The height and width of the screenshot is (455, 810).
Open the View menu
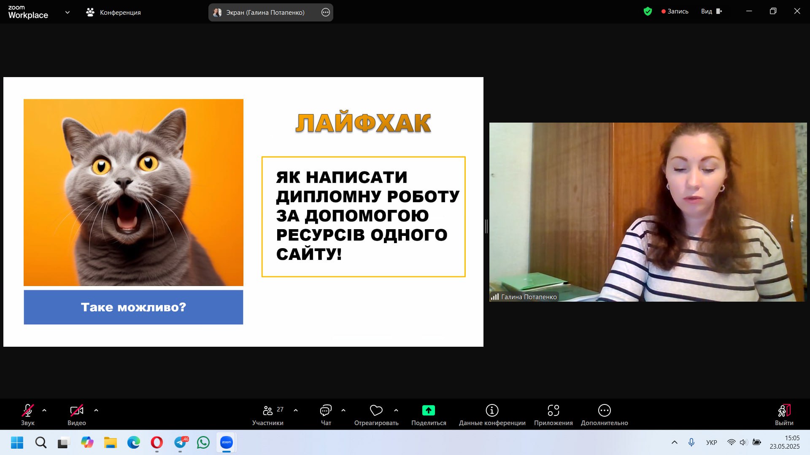[x=711, y=11]
